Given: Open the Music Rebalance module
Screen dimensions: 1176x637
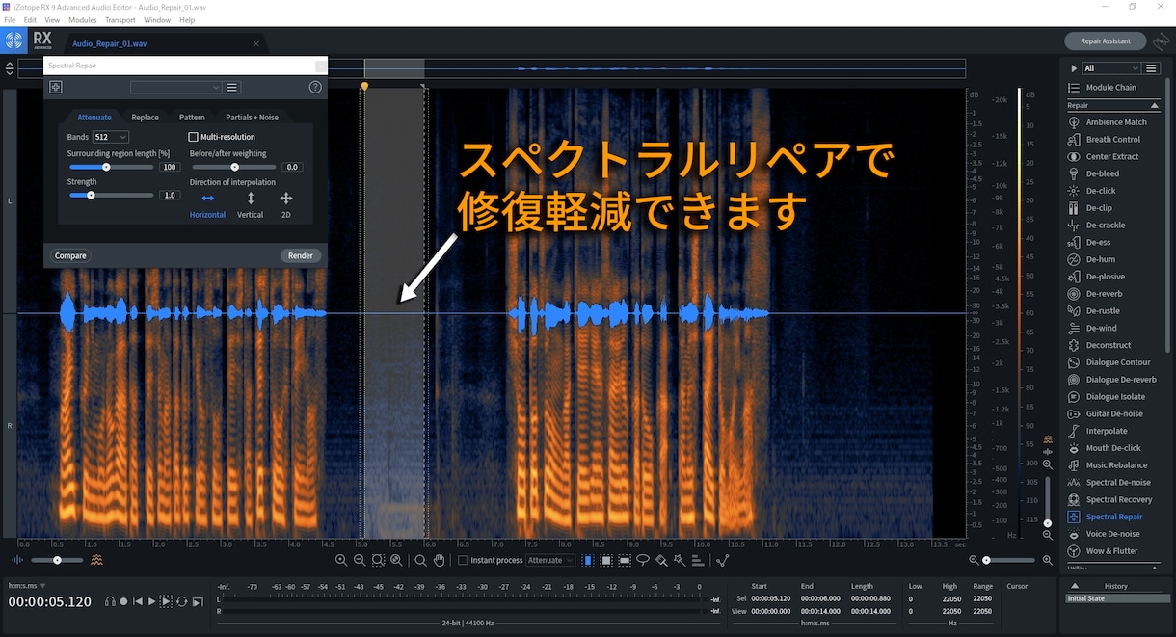Looking at the screenshot, I should point(1113,465).
